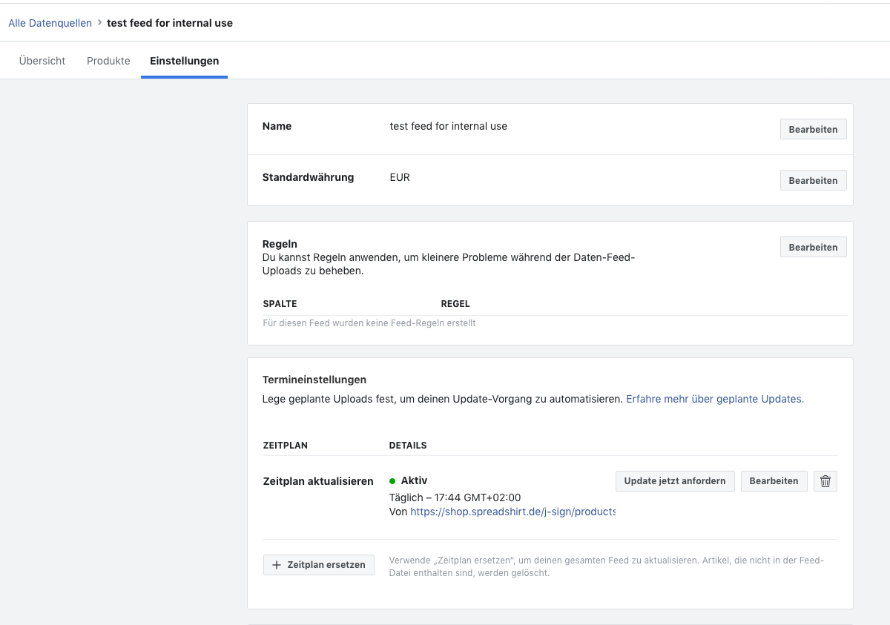The image size is (890, 625).
Task: Edit the feed Name with Bearbeiten
Action: point(813,130)
